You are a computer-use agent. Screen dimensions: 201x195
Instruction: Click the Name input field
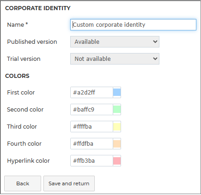point(133,24)
